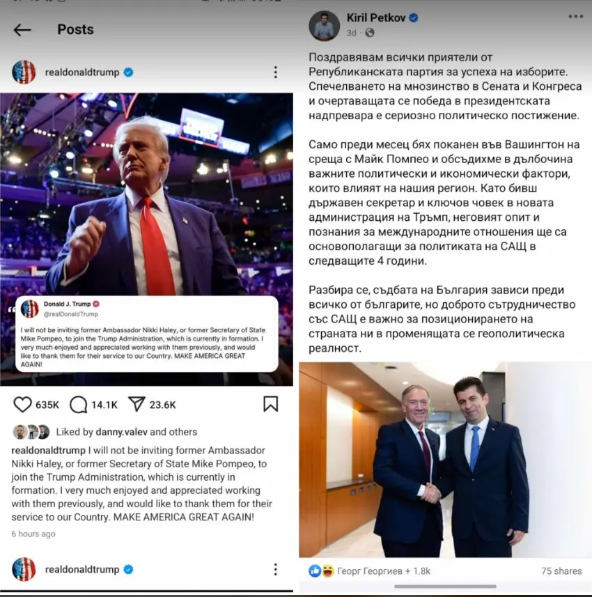Share the post with the paper plane icon

click(137, 404)
